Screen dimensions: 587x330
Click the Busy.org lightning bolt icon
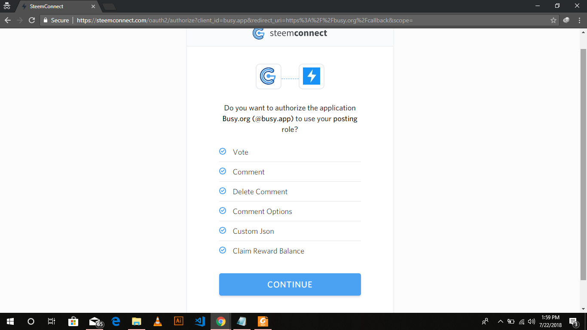(x=312, y=76)
